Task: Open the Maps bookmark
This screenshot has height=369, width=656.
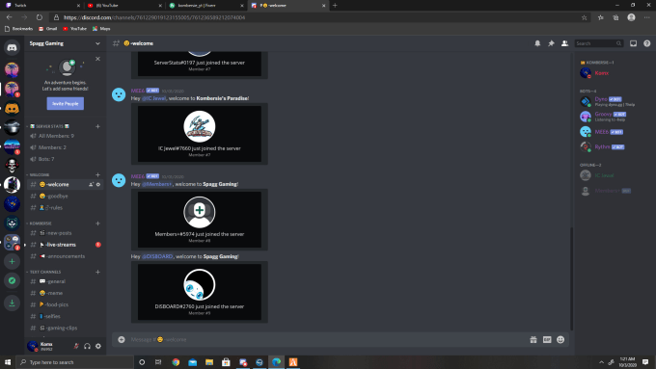Action: pos(101,28)
